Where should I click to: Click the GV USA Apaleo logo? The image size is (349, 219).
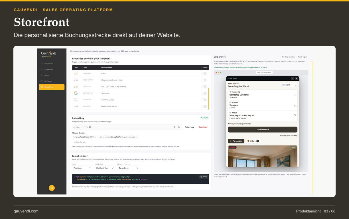pos(76,100)
